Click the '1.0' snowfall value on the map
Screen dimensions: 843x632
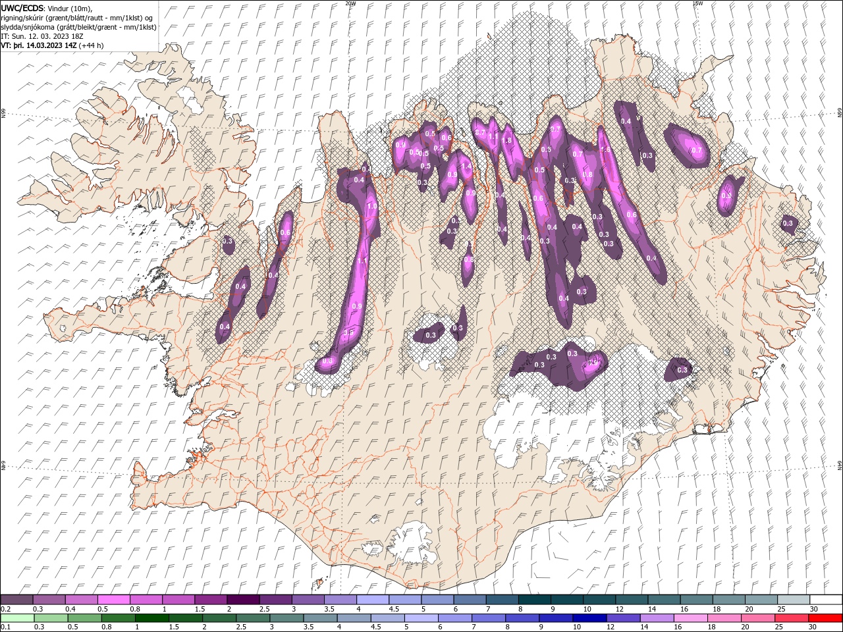372,207
